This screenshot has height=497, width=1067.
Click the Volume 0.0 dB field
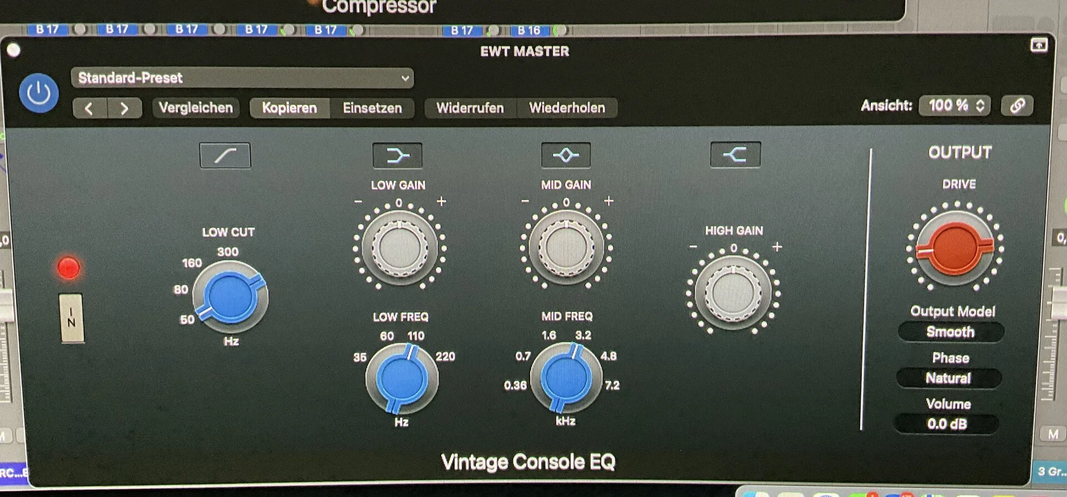[947, 424]
